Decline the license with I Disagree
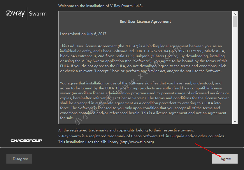 pyautogui.click(x=19, y=159)
